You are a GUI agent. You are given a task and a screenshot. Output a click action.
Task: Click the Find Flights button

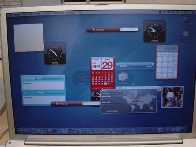(x=112, y=111)
